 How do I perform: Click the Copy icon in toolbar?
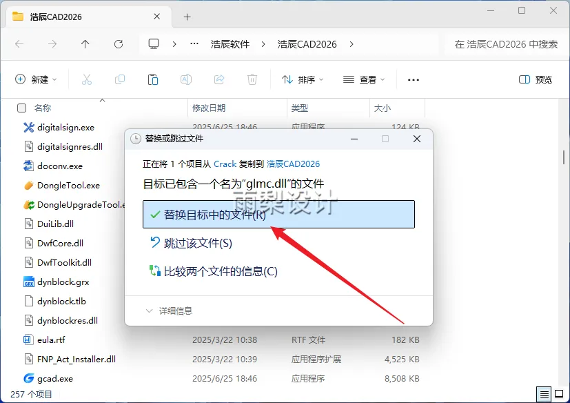pyautogui.click(x=120, y=79)
